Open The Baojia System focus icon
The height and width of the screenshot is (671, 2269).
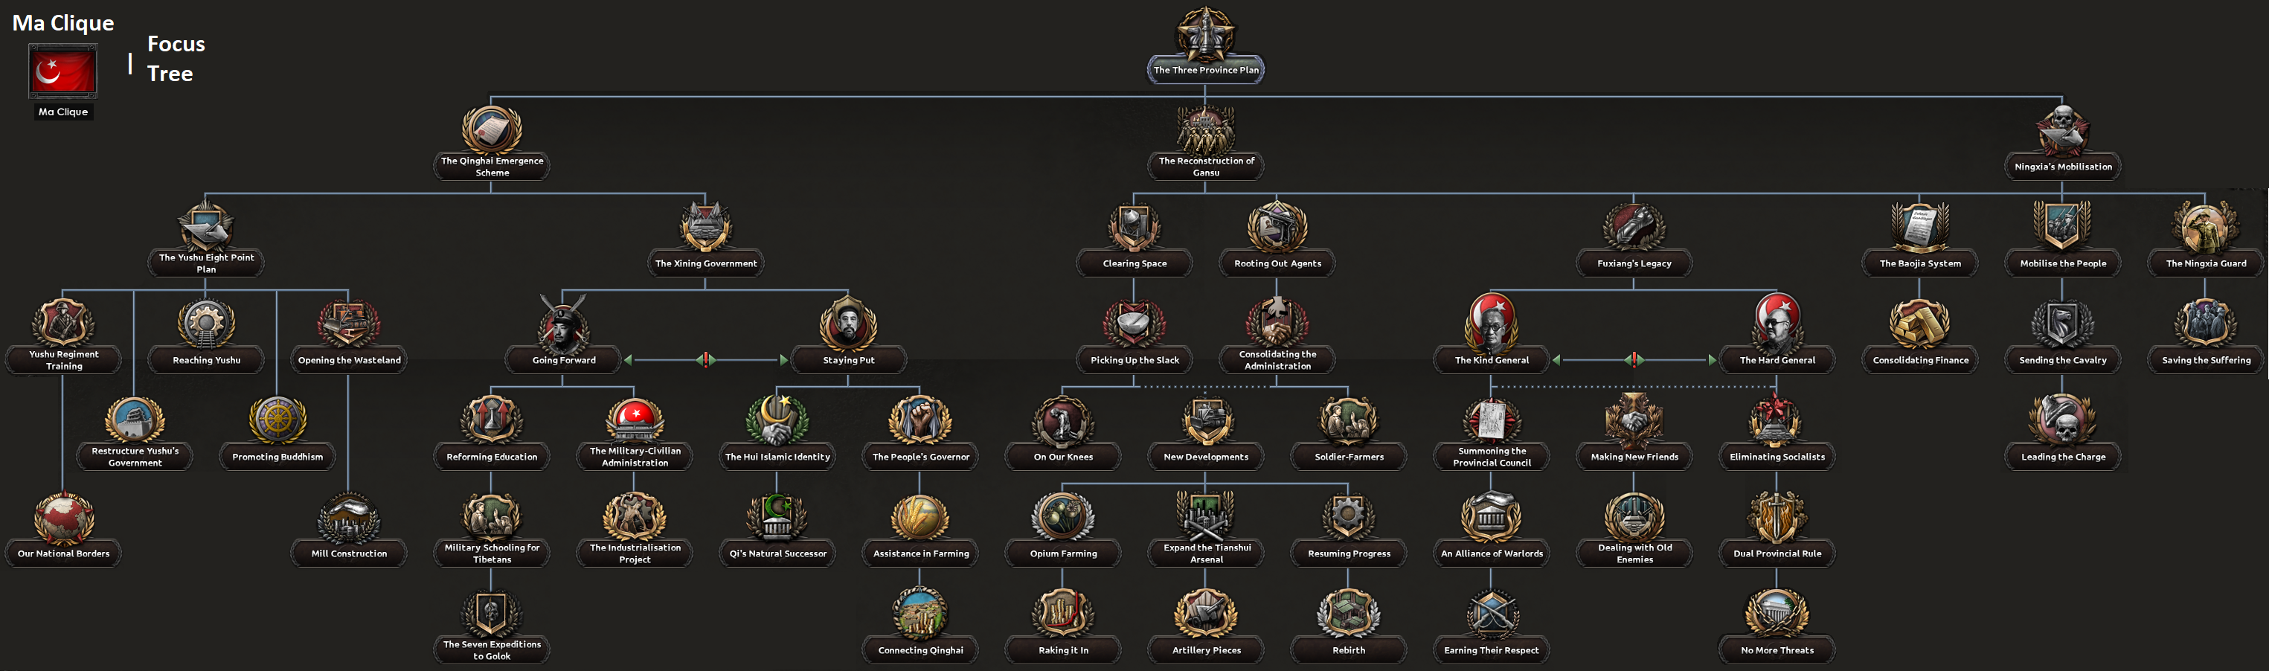pos(1920,227)
